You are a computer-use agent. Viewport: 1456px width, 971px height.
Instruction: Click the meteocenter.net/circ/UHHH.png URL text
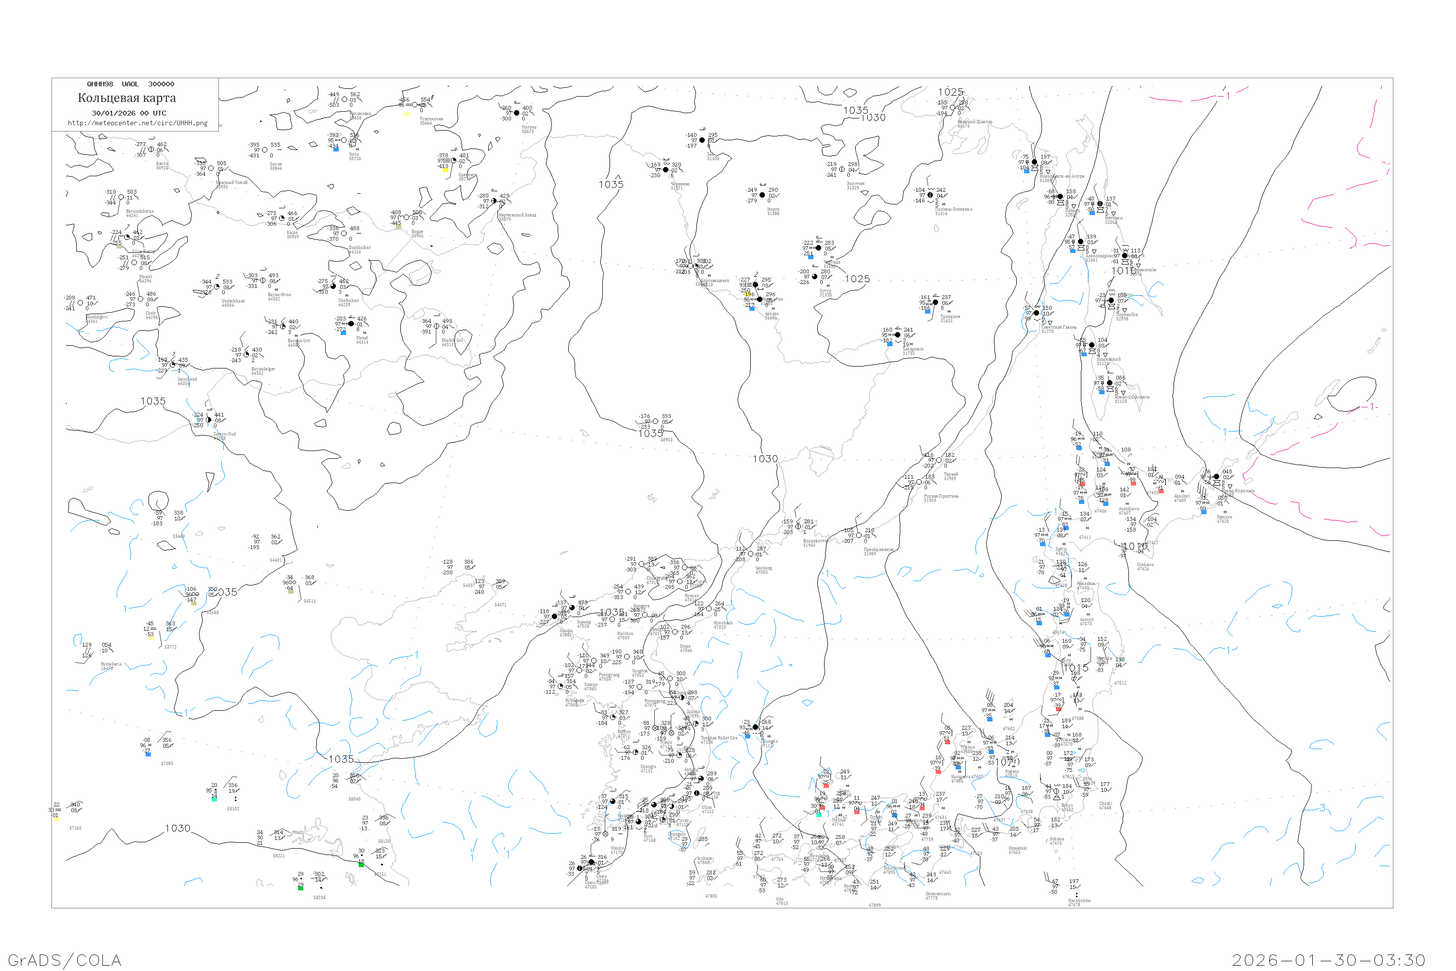tap(137, 123)
